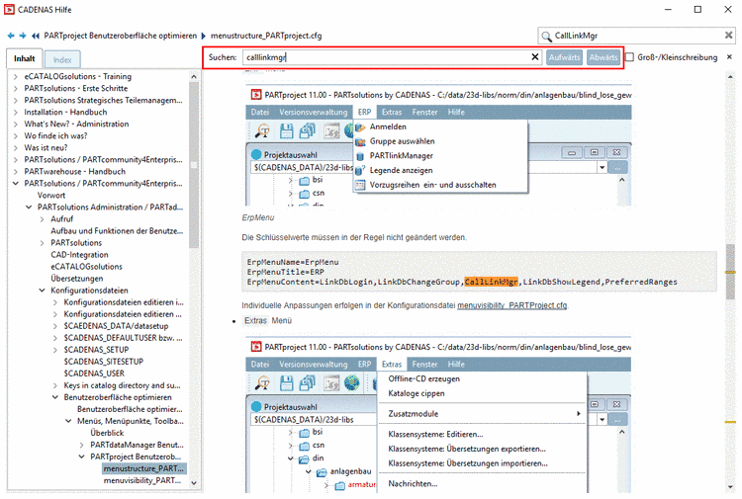Click the save disk icon in upper screenshot toolbar
Viewport: 742px width, 499px height.
pos(286,130)
